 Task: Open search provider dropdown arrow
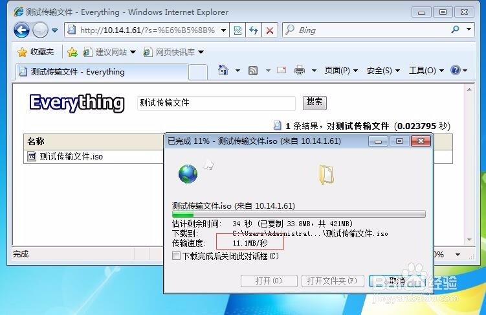pyautogui.click(x=469, y=29)
